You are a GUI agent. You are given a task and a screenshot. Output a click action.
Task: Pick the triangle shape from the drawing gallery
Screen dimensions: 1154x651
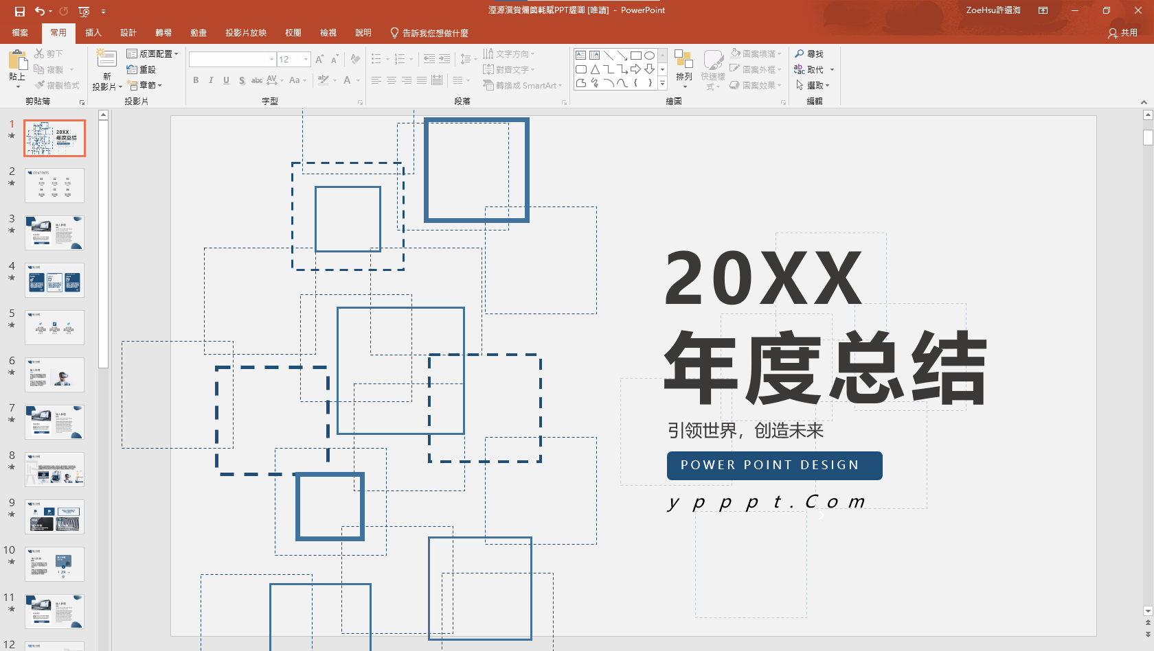pos(595,69)
